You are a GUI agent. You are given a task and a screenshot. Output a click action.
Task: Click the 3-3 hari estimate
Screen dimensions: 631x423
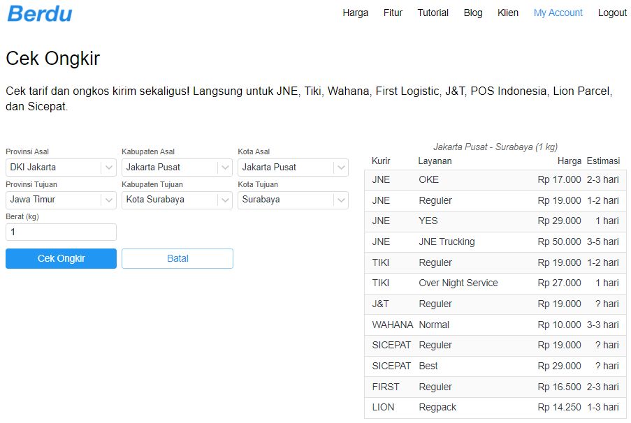tap(603, 325)
